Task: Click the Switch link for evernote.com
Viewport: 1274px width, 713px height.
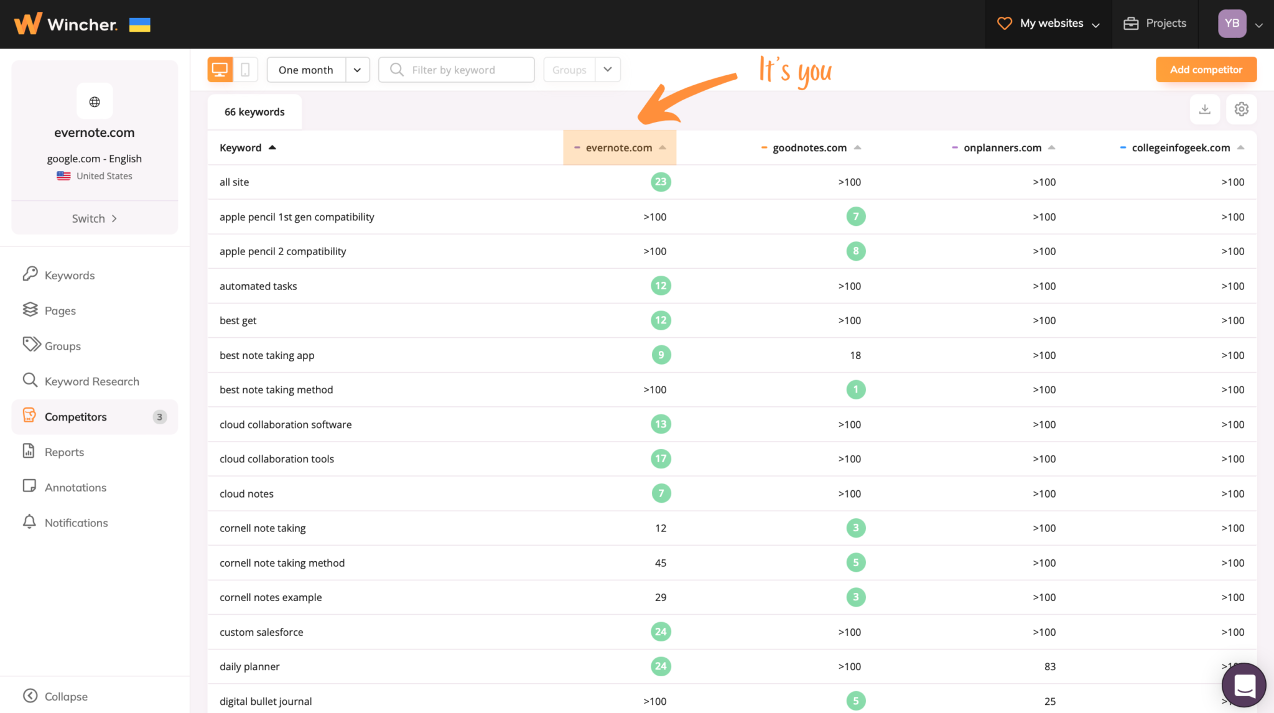Action: pos(94,218)
